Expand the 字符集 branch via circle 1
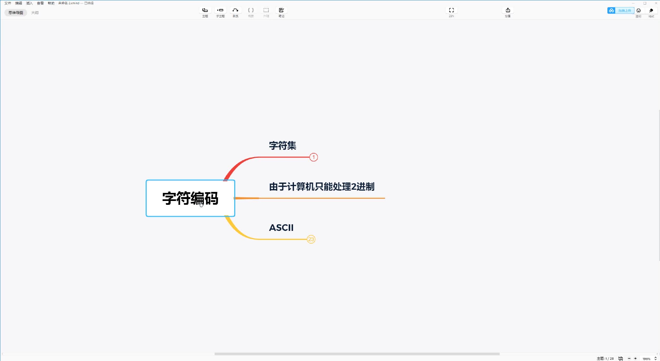 click(x=314, y=157)
